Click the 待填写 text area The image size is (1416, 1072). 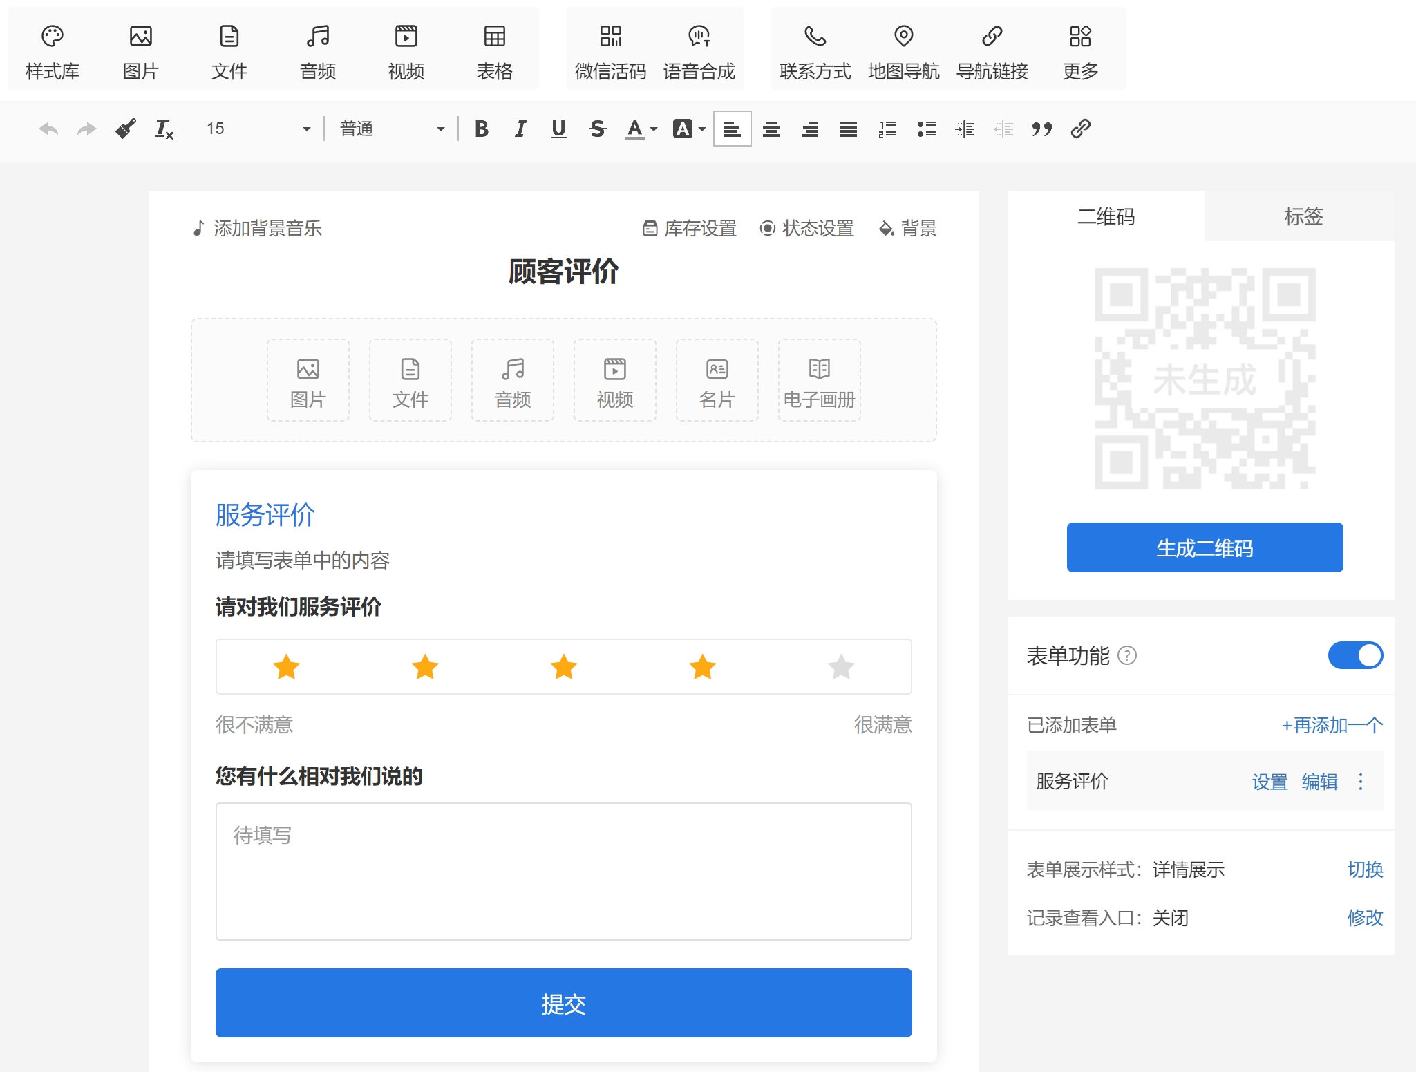[x=564, y=872]
